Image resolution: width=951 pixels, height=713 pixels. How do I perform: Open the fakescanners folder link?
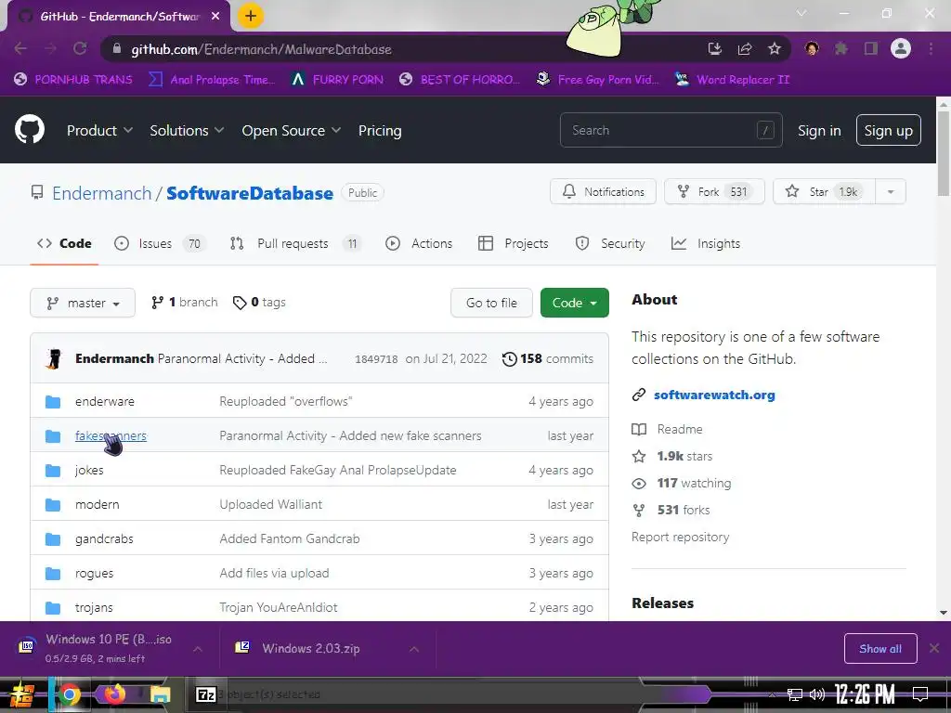click(111, 435)
